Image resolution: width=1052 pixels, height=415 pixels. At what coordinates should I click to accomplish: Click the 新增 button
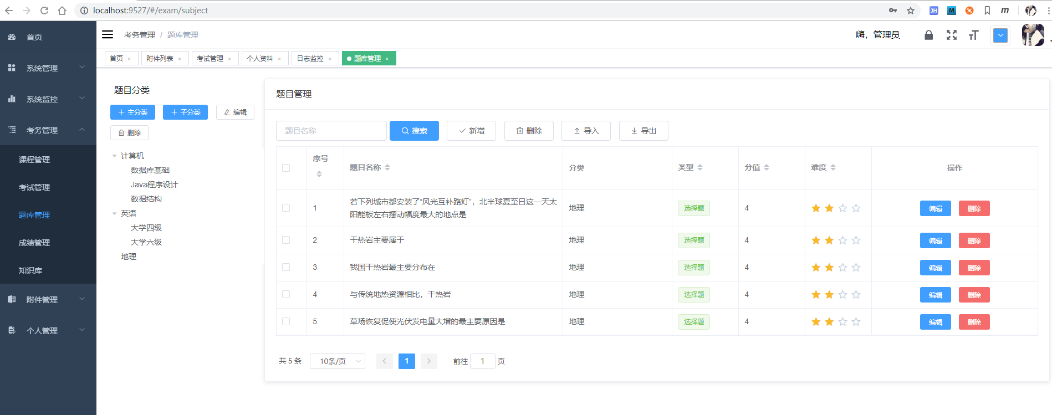tap(471, 131)
